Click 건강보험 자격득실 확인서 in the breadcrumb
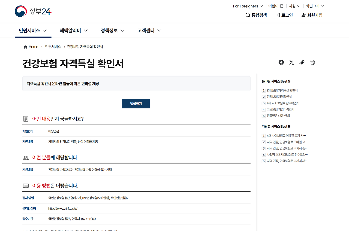Viewport: 349px width, 231px height. click(x=85, y=47)
